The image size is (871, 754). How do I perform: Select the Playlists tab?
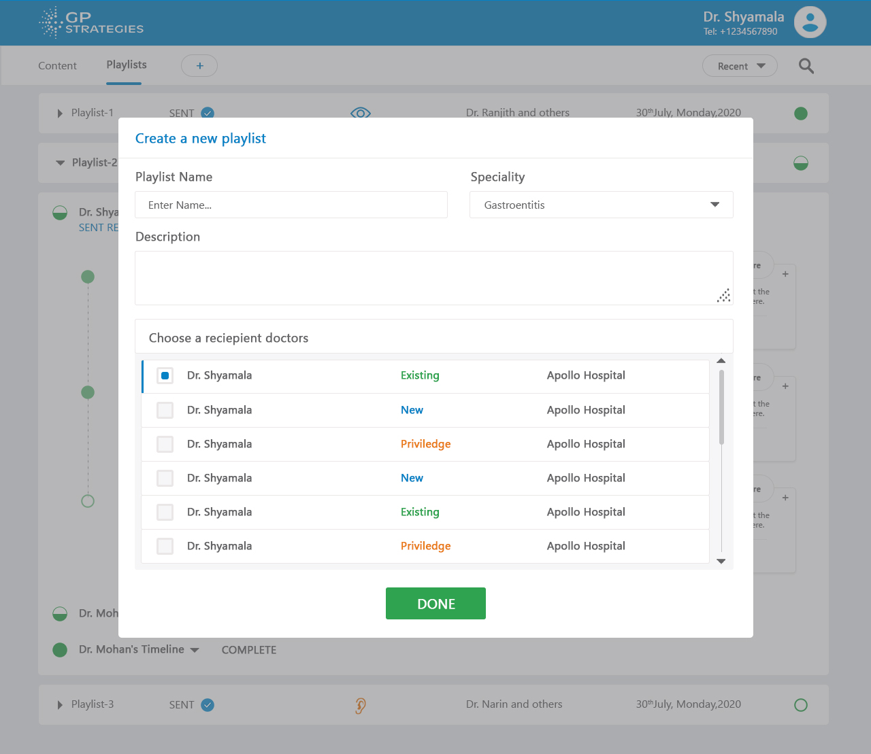[126, 65]
